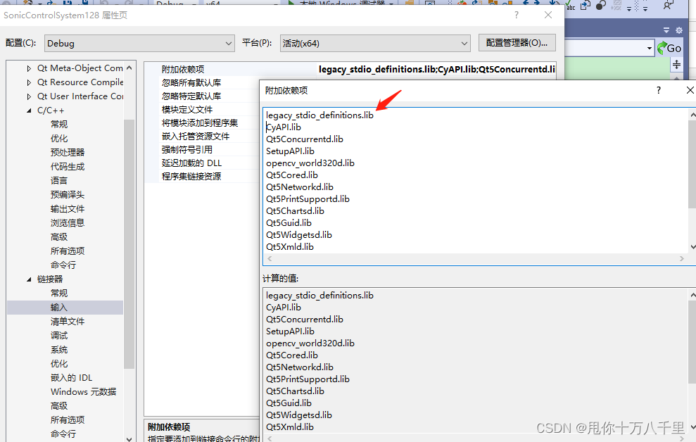696x442 pixels.
Task: Click the tree scrollbar down arrow
Action: (129, 438)
